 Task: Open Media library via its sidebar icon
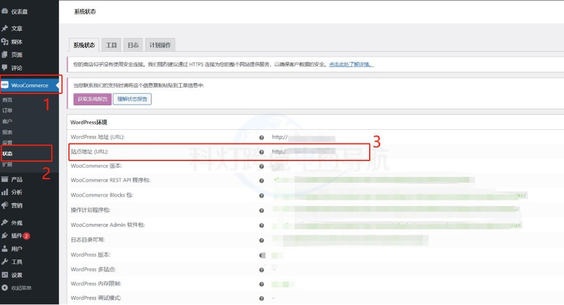[x=5, y=42]
